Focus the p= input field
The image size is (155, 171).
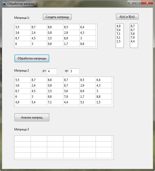tap(52, 71)
